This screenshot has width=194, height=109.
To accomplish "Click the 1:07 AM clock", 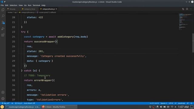I will click(x=183, y=107).
